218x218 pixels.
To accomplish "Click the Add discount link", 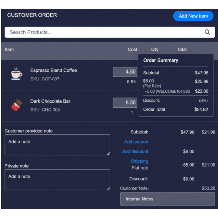I will click(x=135, y=152).
